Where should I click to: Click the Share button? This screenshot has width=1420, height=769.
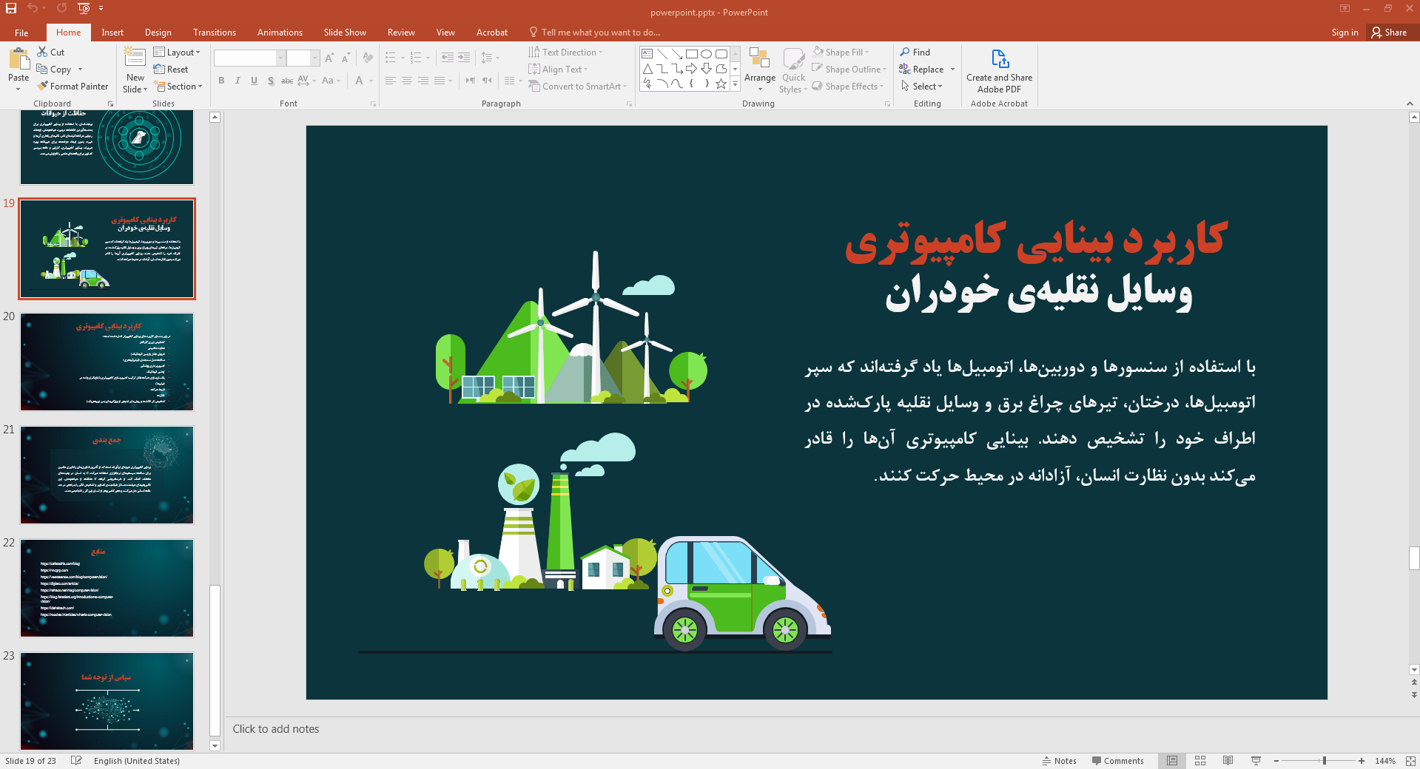[x=1389, y=33]
